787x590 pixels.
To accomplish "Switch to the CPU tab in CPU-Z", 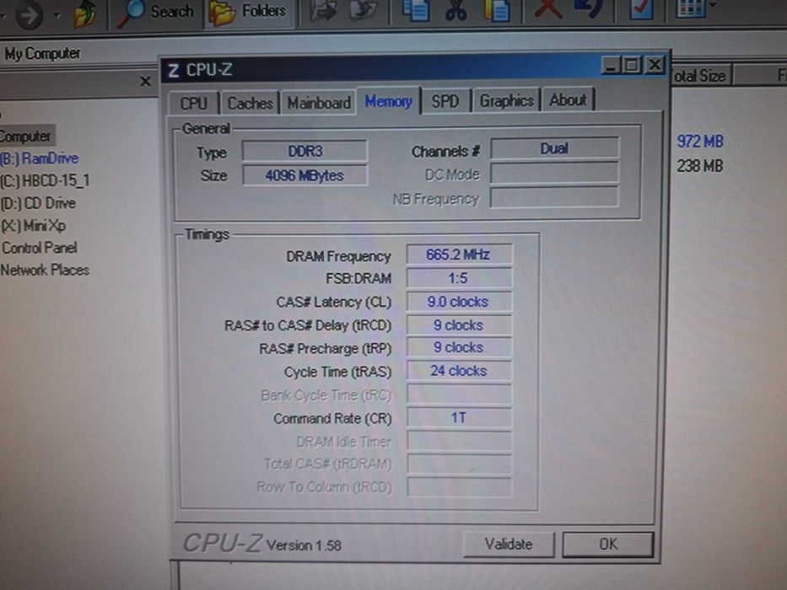I will [x=194, y=103].
